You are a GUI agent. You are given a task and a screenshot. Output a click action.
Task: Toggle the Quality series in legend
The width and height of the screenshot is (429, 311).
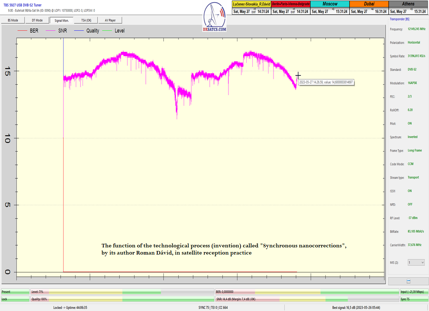(x=87, y=31)
